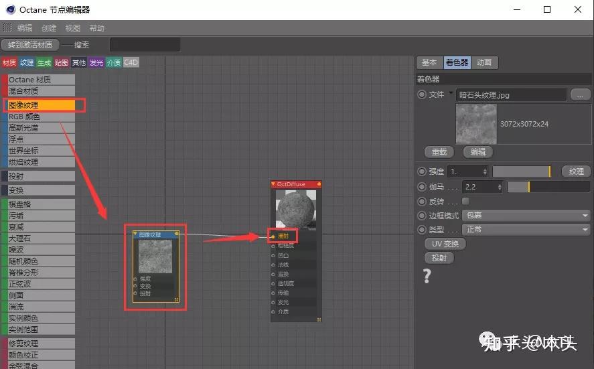Viewport: 594px width, 369px height.
Task: Toggle the 文件 animation radio circle
Action: click(422, 94)
